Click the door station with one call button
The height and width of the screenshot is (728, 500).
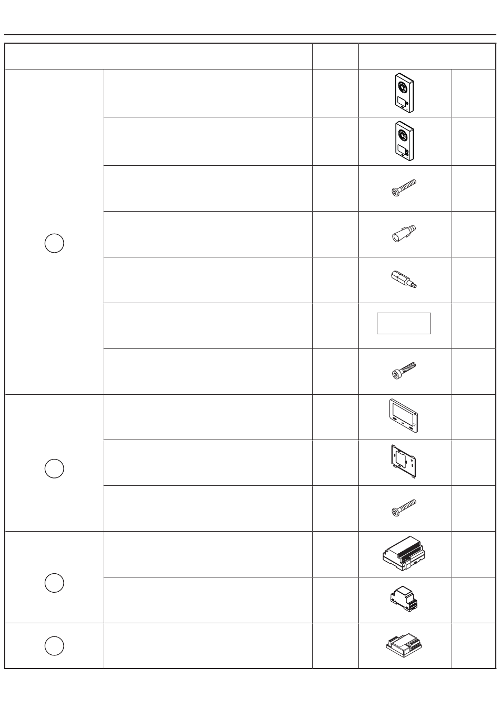click(x=405, y=93)
